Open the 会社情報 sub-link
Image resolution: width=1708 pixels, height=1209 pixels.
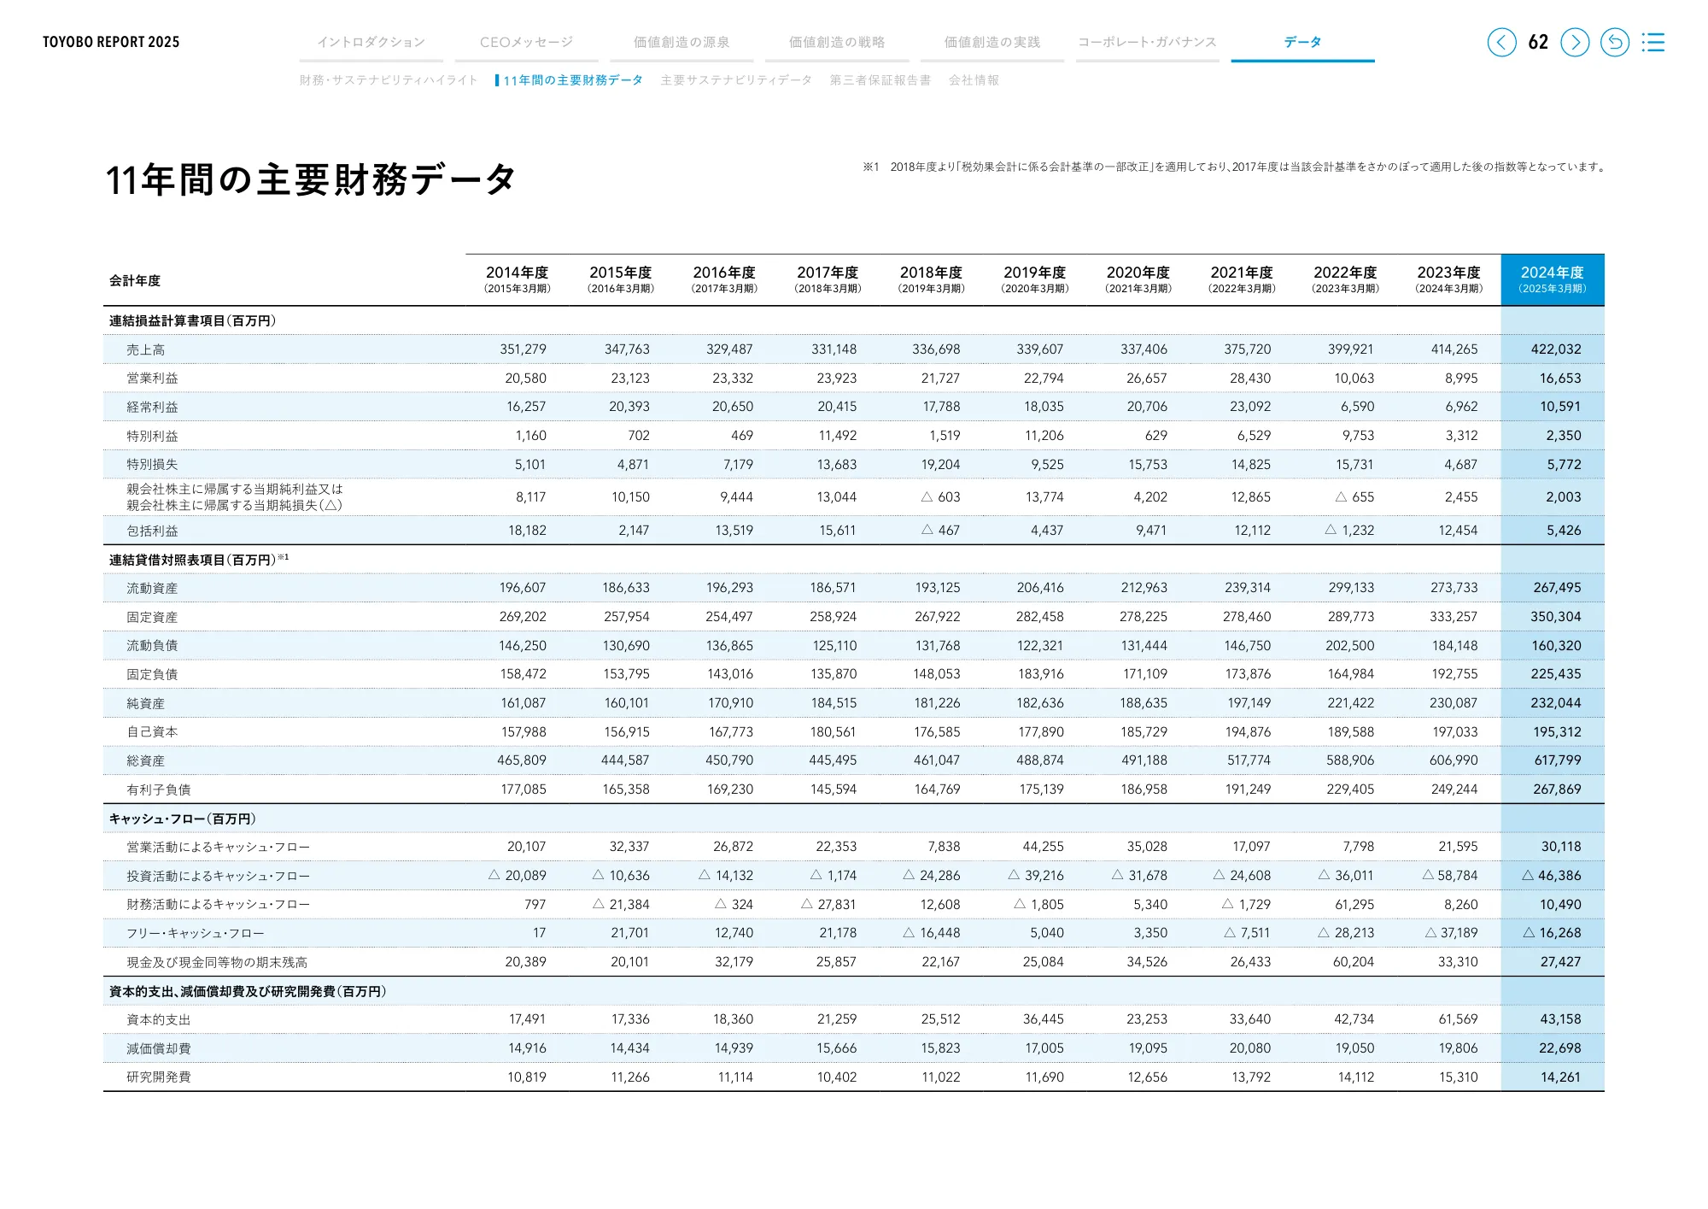point(974,80)
